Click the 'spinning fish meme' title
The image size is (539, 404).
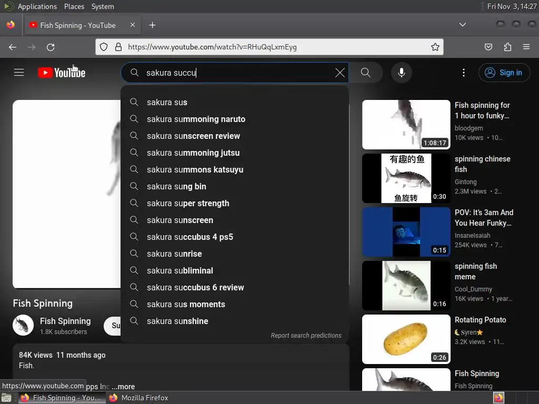point(476,271)
